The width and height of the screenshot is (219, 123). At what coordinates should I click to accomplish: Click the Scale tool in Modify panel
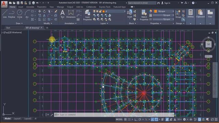[x=44, y=19]
